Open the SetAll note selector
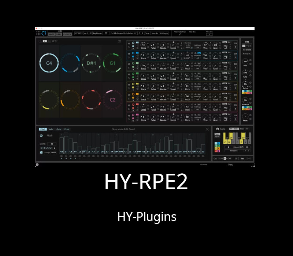The image size is (293, 256). 52,144
